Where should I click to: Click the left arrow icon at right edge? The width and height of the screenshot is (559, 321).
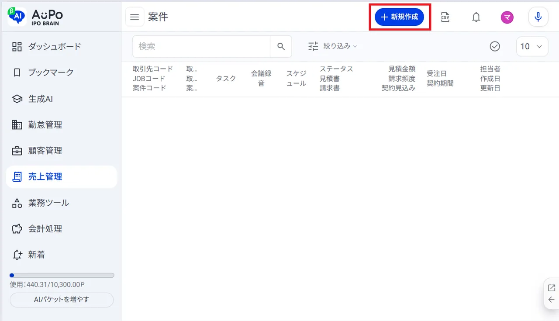tap(552, 300)
